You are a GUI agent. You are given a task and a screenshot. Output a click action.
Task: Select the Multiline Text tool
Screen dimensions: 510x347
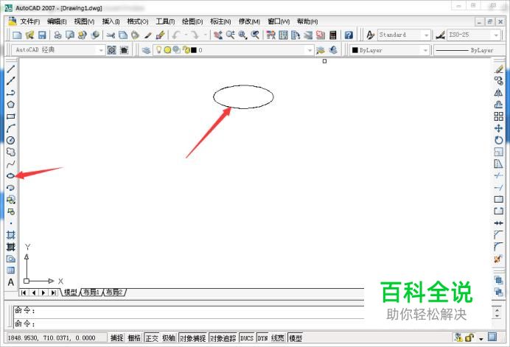[x=11, y=282]
